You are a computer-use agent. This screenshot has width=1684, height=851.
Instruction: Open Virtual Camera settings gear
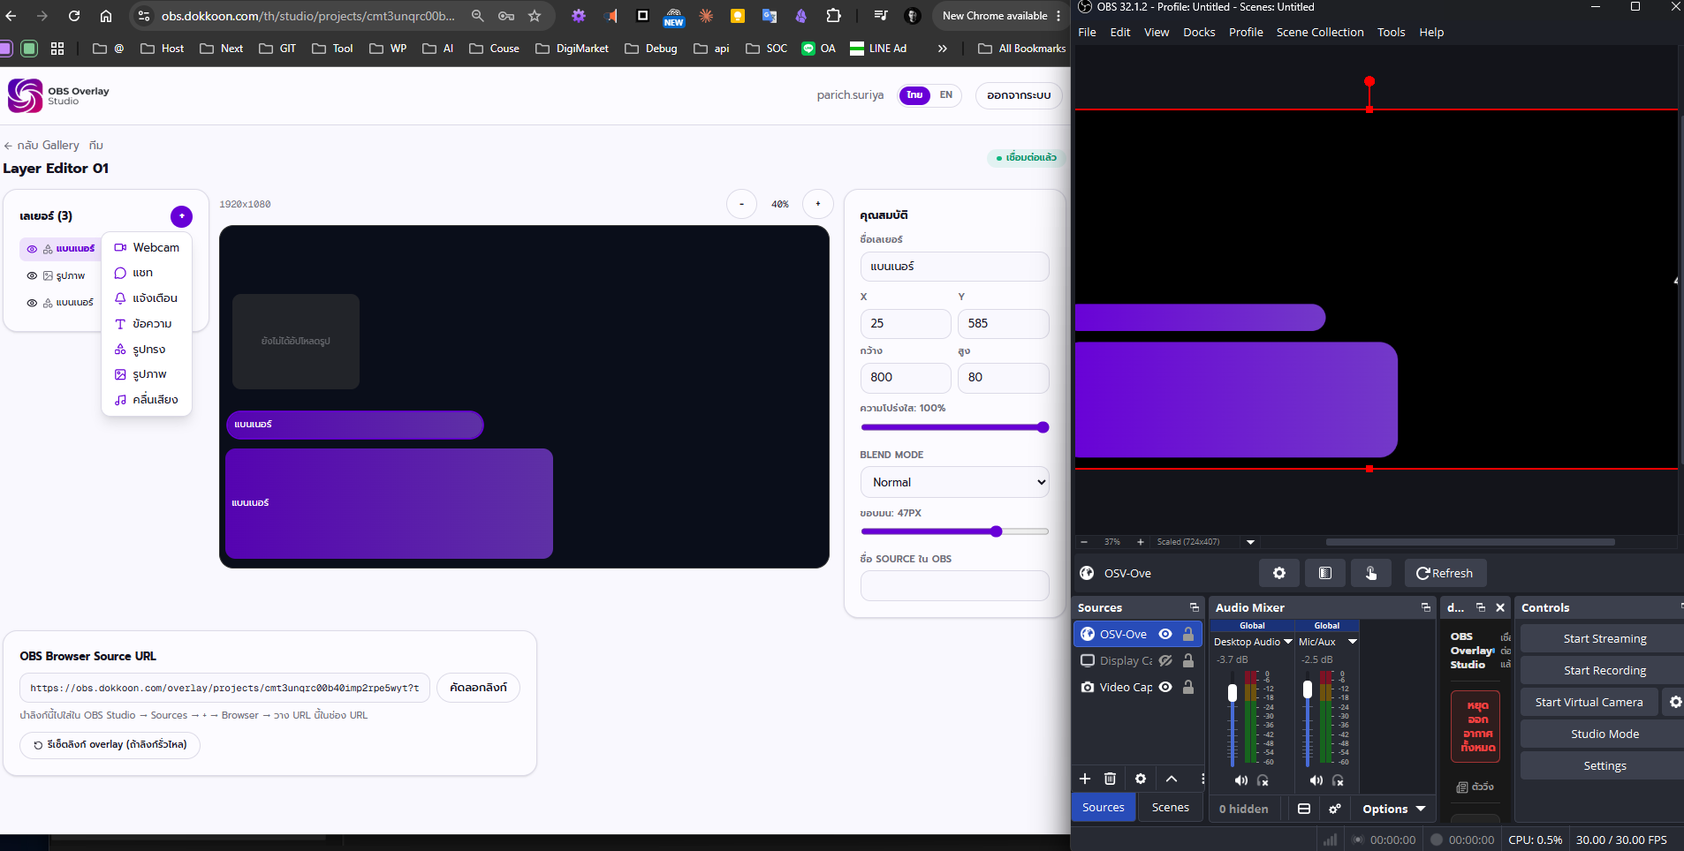(1674, 702)
